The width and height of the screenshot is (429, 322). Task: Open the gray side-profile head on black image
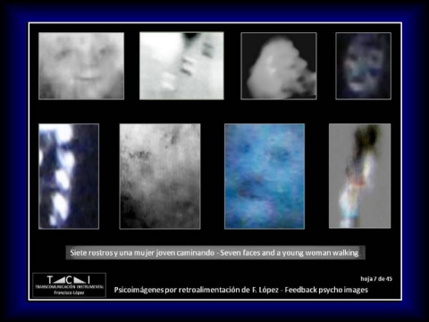pos(279,66)
